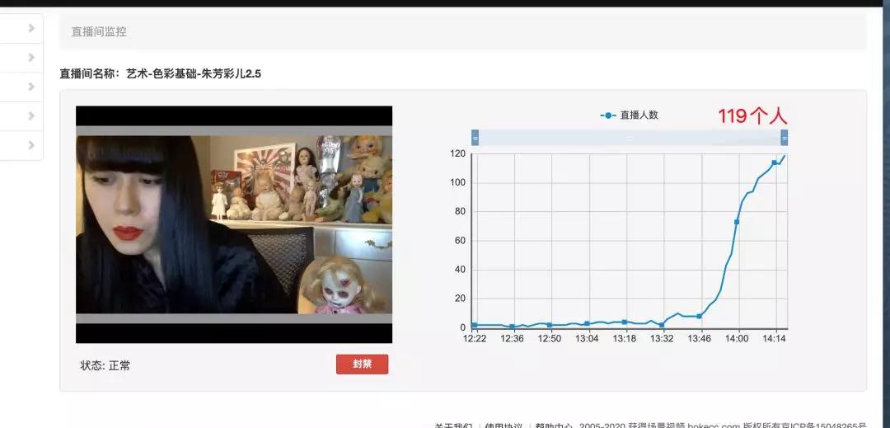Select chart data point at 12:22
This screenshot has width=890, height=428.
click(x=475, y=325)
